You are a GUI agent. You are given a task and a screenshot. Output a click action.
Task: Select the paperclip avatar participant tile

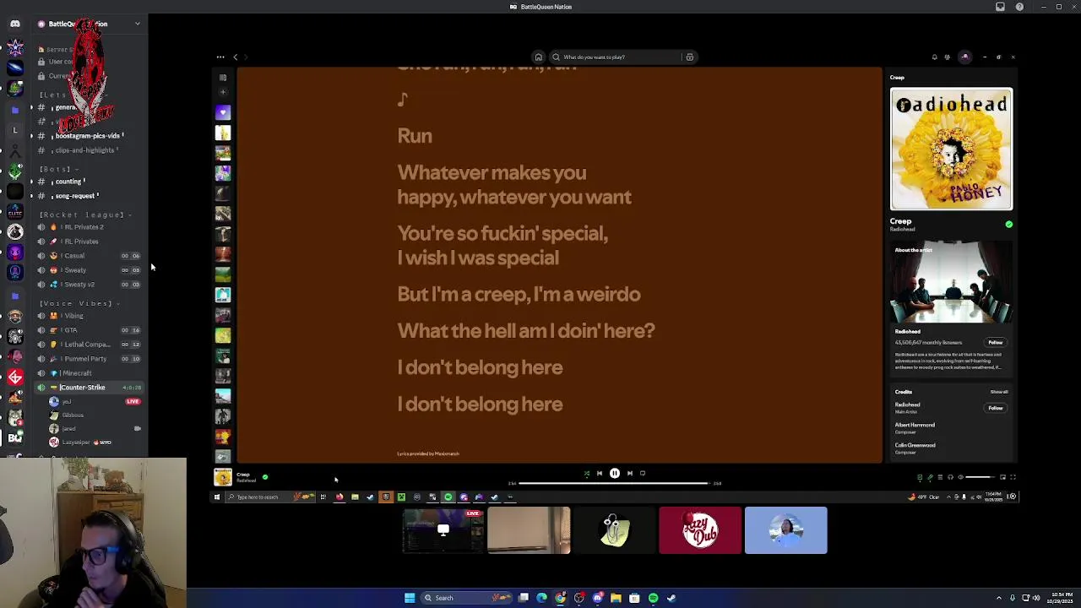tap(615, 530)
